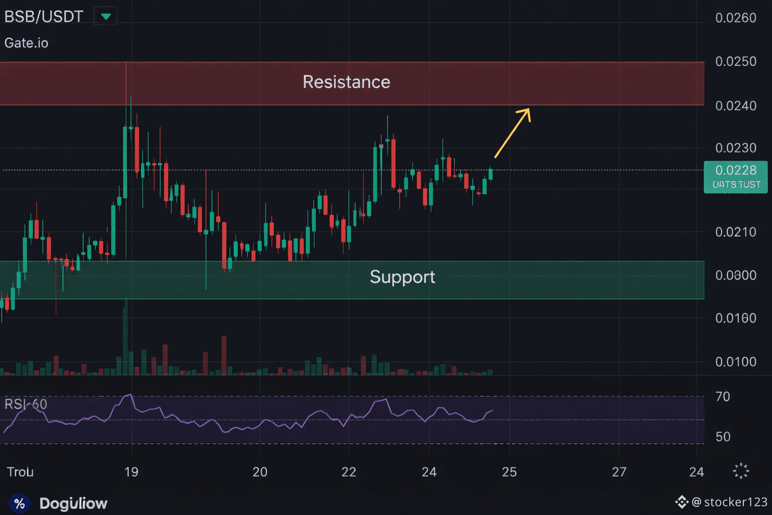Select the green 0.0228 current price tag
Screen dimensions: 772x515
point(736,177)
